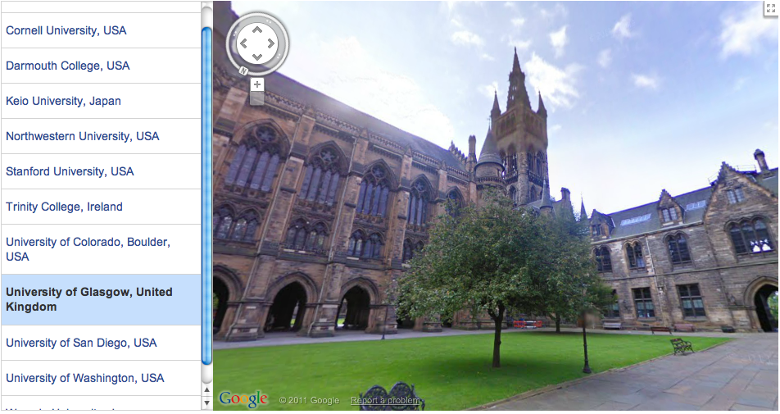This screenshot has width=780, height=414.
Task: Pan the Street View downward
Action: 257,57
